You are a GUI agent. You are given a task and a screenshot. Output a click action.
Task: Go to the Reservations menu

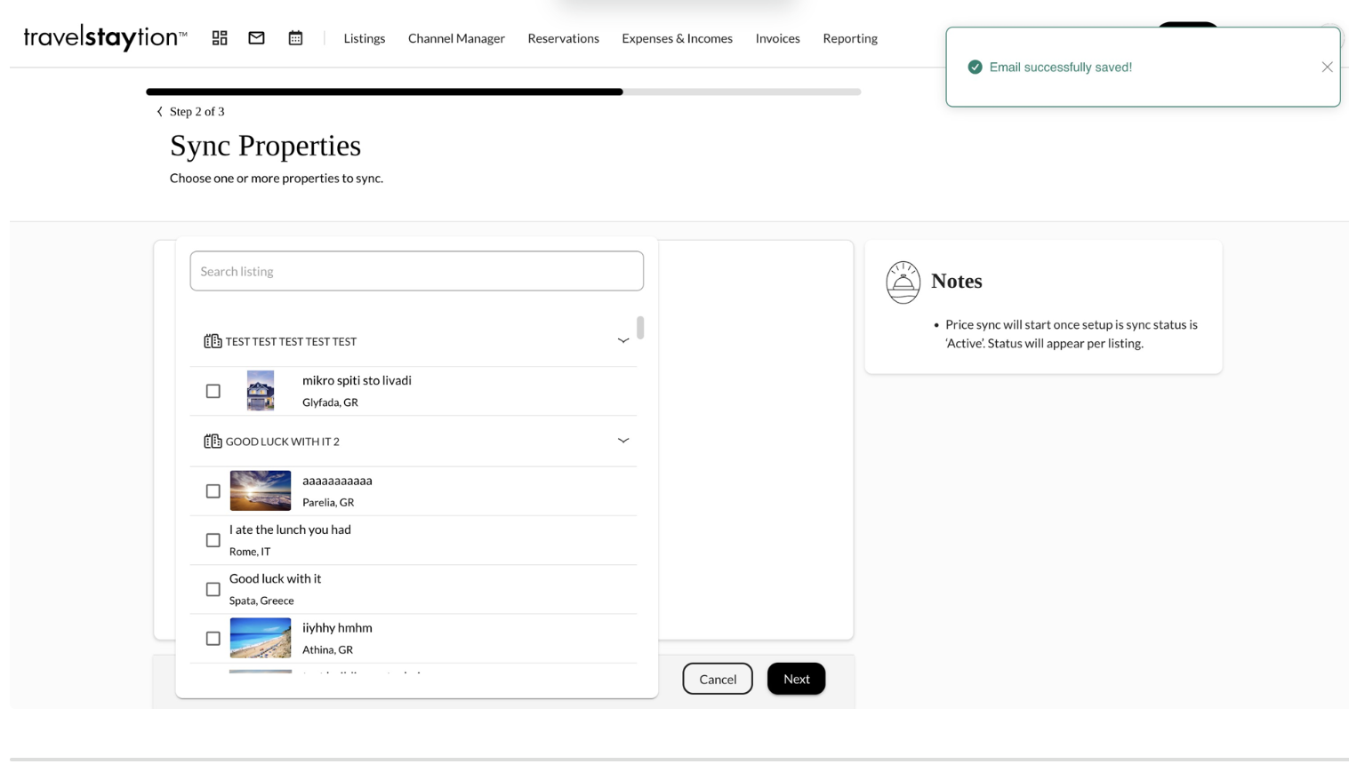coord(563,38)
